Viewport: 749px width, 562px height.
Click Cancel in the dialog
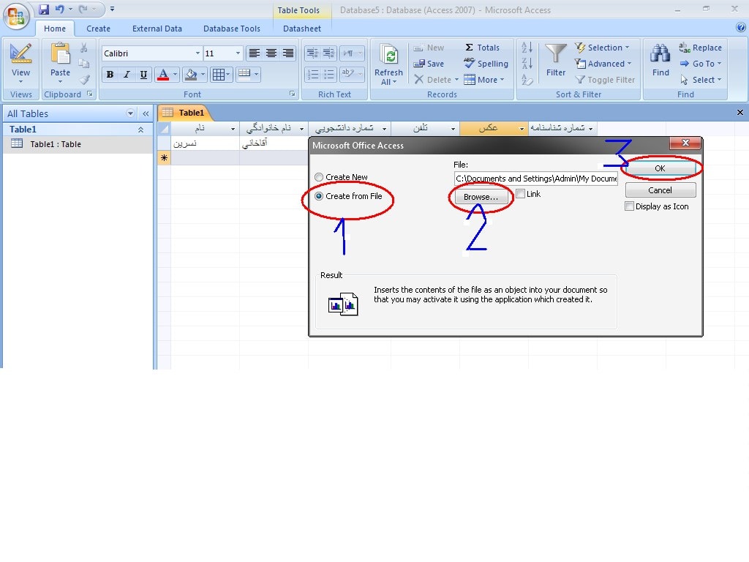[x=660, y=190]
